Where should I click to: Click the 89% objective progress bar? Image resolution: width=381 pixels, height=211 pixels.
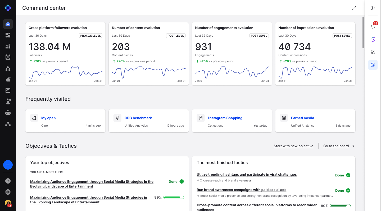tap(174, 197)
